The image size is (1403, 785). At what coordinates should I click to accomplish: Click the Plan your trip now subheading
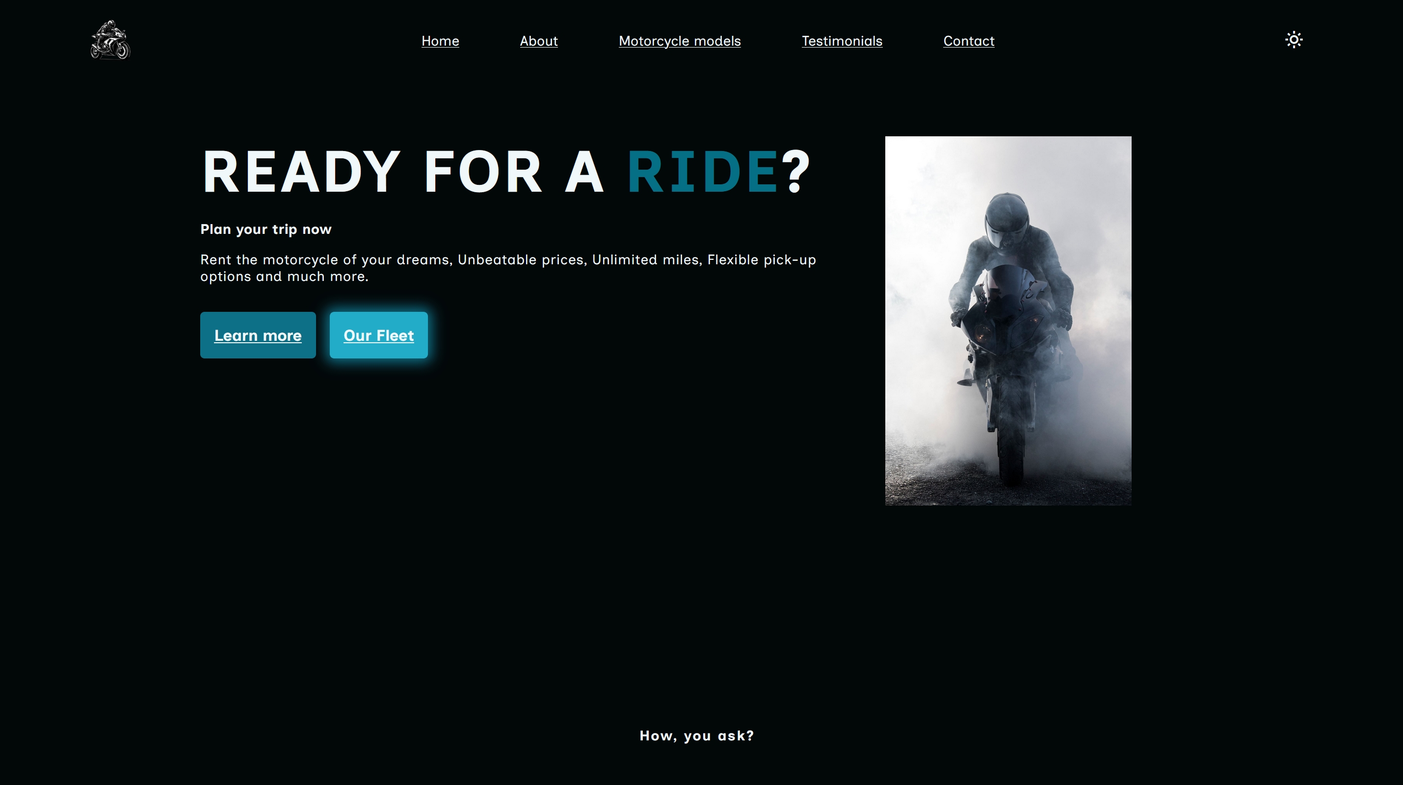point(266,229)
